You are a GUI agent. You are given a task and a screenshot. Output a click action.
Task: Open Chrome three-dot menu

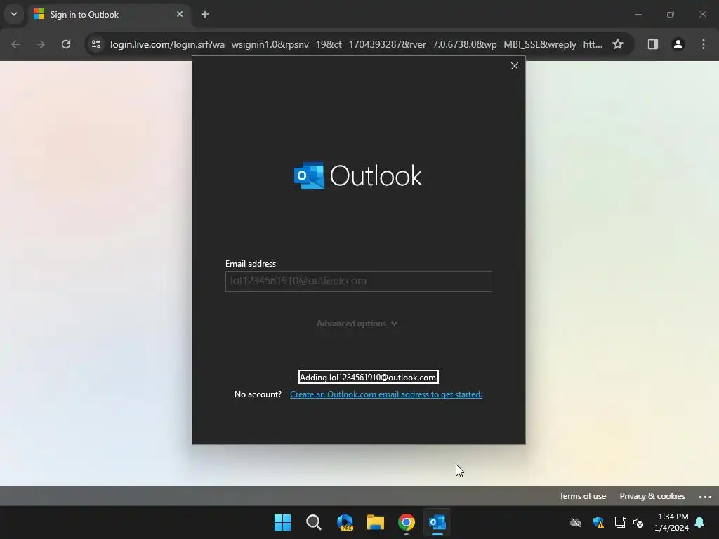pos(704,44)
